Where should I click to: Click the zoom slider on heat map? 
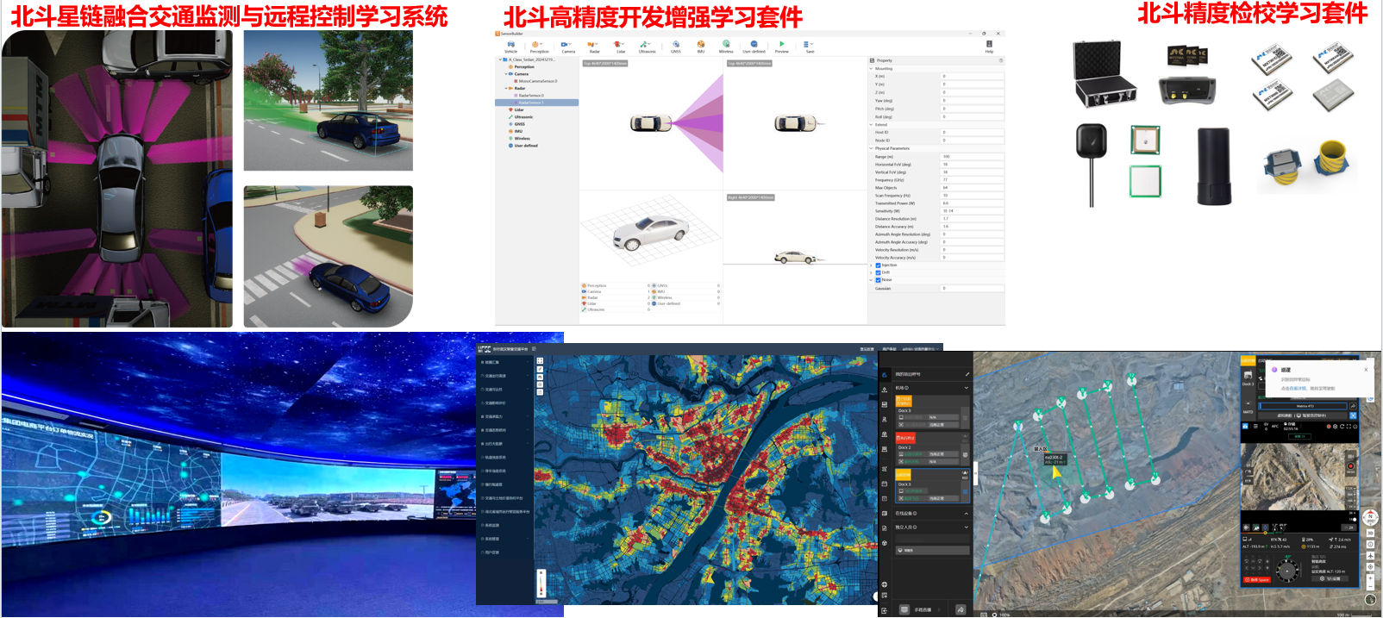[541, 583]
